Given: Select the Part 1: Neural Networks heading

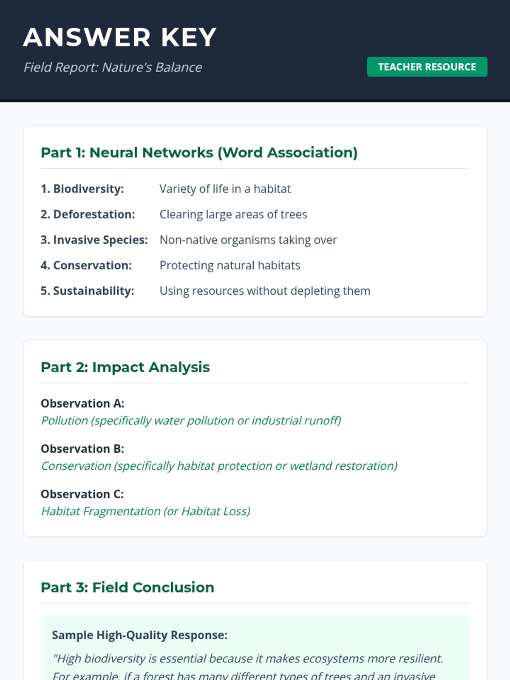Looking at the screenshot, I should click(199, 153).
